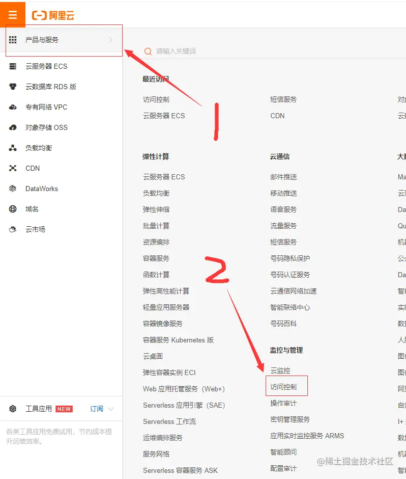Open 访问控制 under 最近访问
The image size is (406, 479).
coord(156,99)
